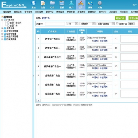Viewport: 138px width, 138px height.
Task: Click folder icon of 采集插件
Action: (x=5, y=39)
